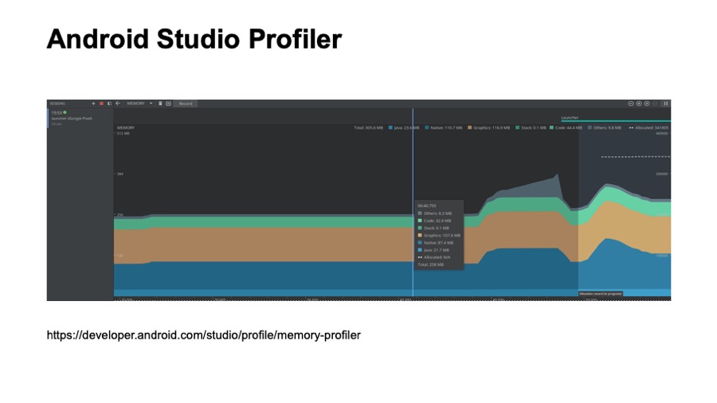Stop the current profiling session

[101, 104]
